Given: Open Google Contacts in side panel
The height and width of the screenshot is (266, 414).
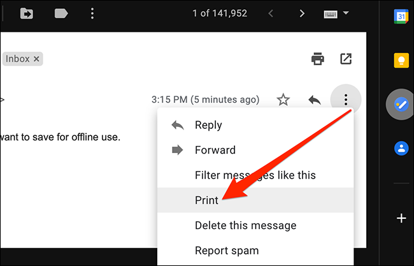Looking at the screenshot, I should [401, 149].
